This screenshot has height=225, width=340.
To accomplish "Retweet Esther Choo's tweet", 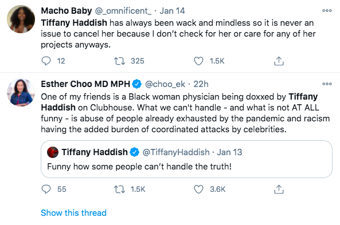I will [x=119, y=189].
